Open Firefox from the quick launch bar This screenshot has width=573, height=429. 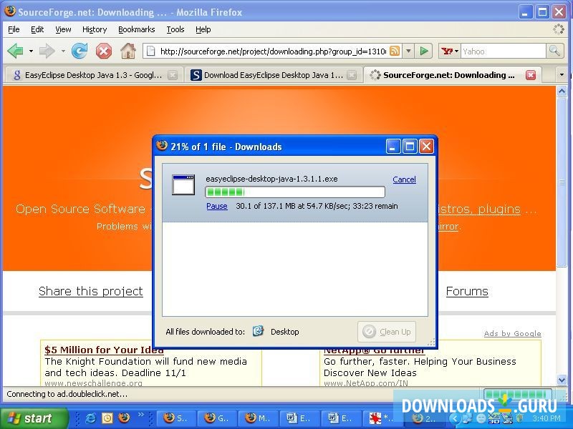pyautogui.click(x=123, y=418)
